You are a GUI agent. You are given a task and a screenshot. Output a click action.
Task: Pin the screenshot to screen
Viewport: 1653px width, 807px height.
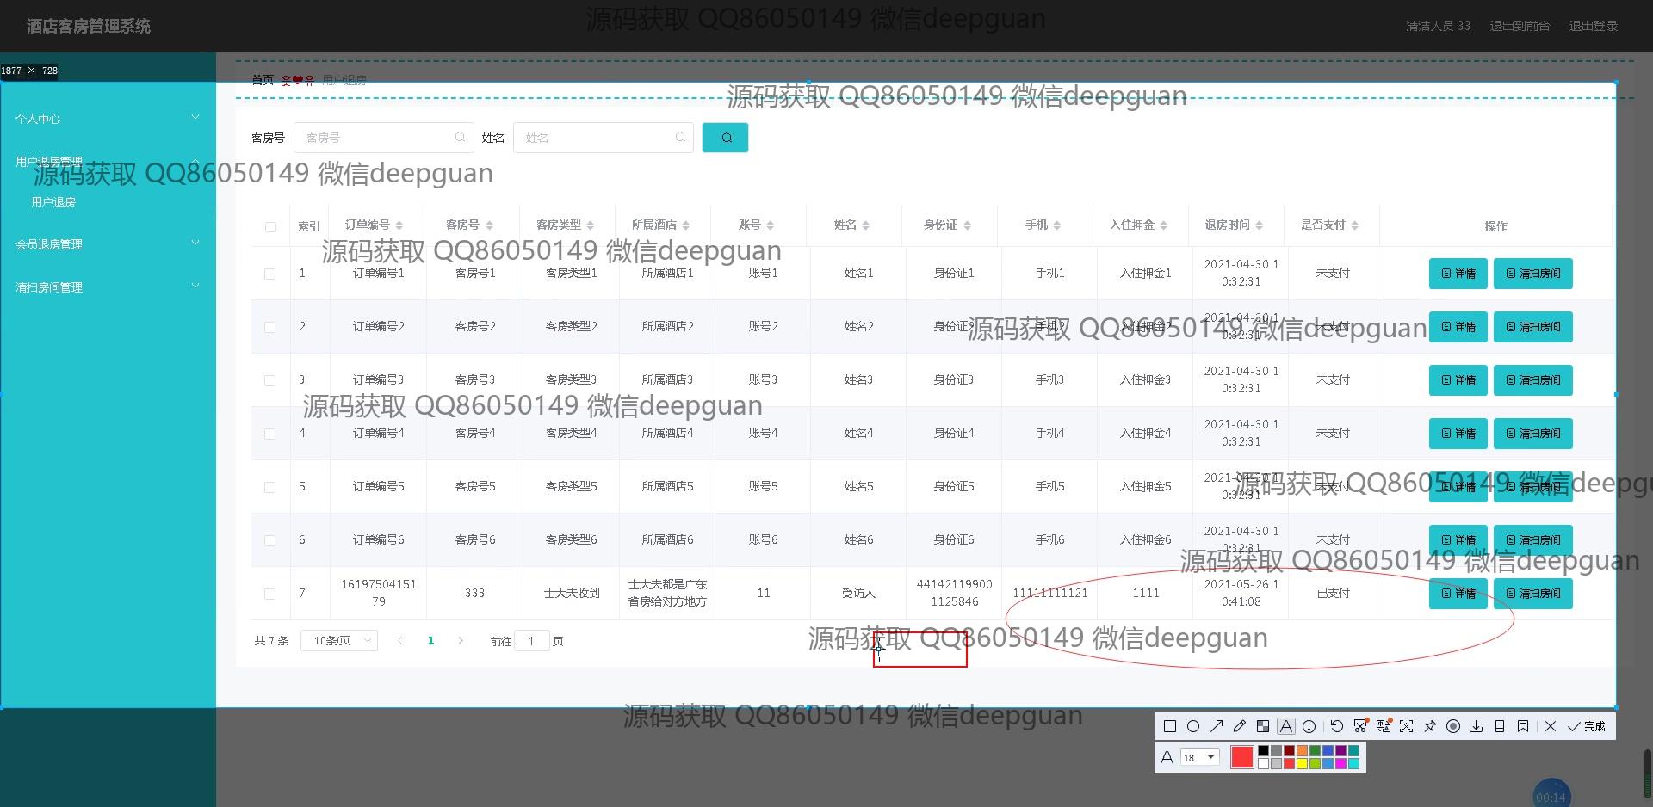pos(1430,726)
